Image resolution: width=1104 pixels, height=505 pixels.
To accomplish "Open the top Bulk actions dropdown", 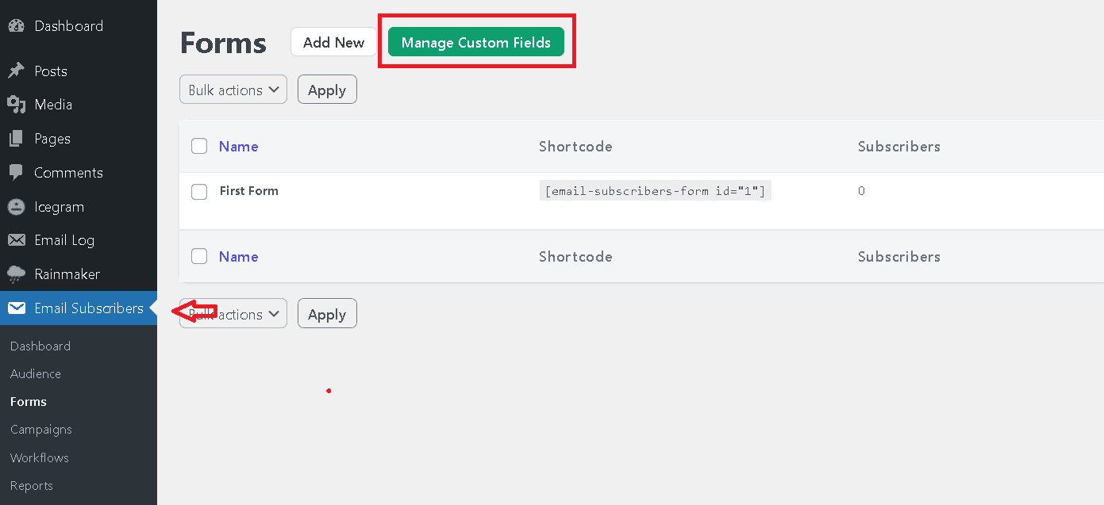I will pyautogui.click(x=233, y=90).
